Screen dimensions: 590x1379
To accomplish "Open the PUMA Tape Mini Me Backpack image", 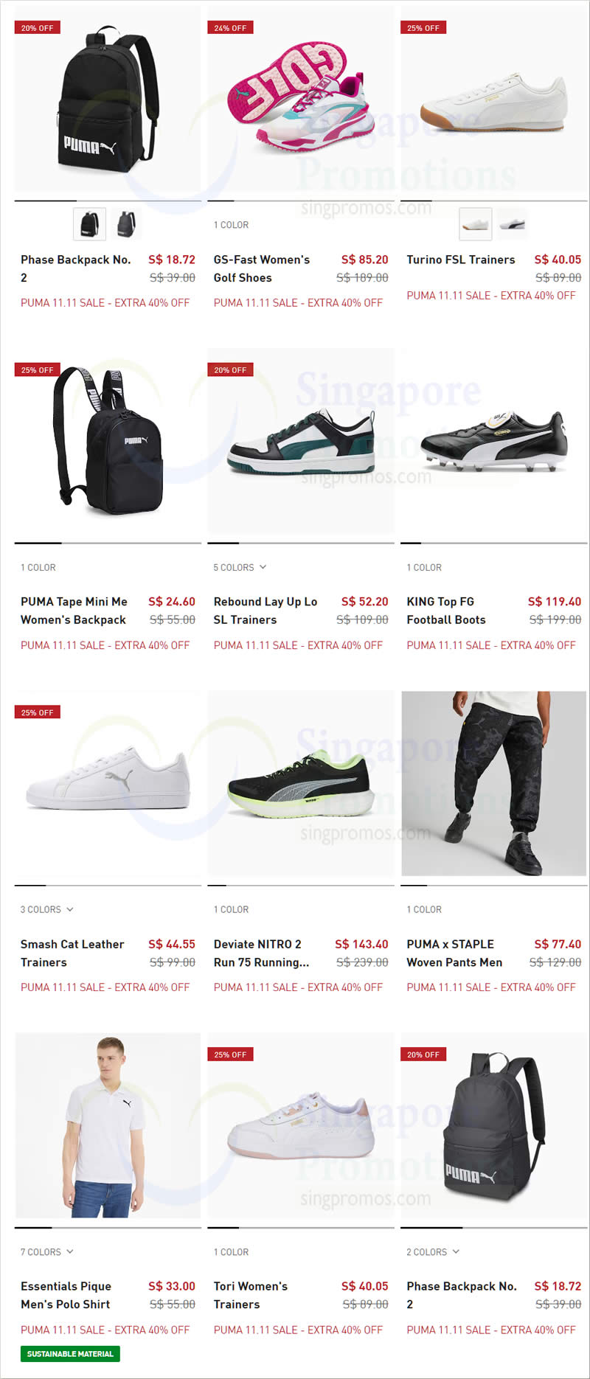I will pos(108,441).
